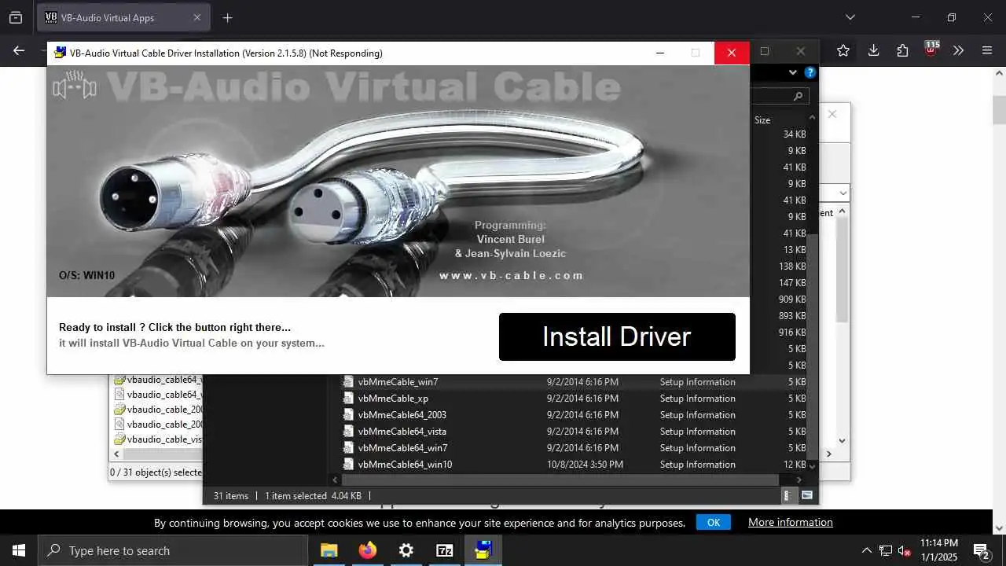Open Firefox extensions puzzle icon
The image size is (1006, 566).
(x=902, y=50)
